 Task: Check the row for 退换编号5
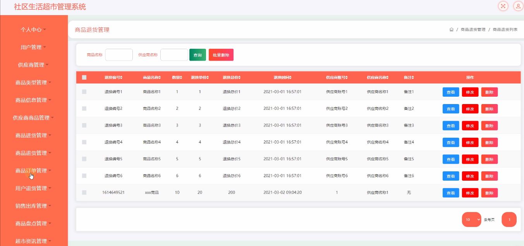84,159
